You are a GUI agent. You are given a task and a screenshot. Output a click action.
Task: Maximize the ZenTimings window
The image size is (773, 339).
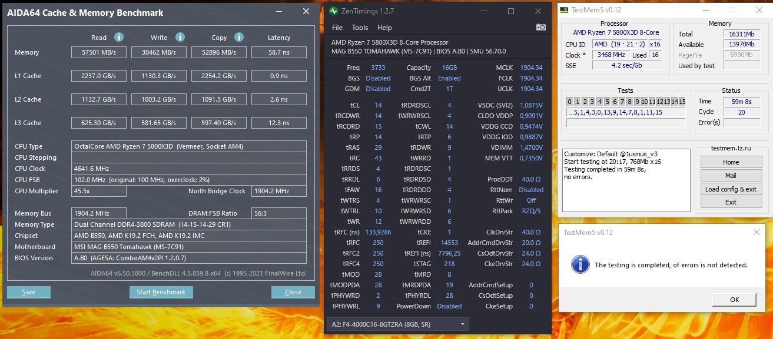tap(511, 11)
